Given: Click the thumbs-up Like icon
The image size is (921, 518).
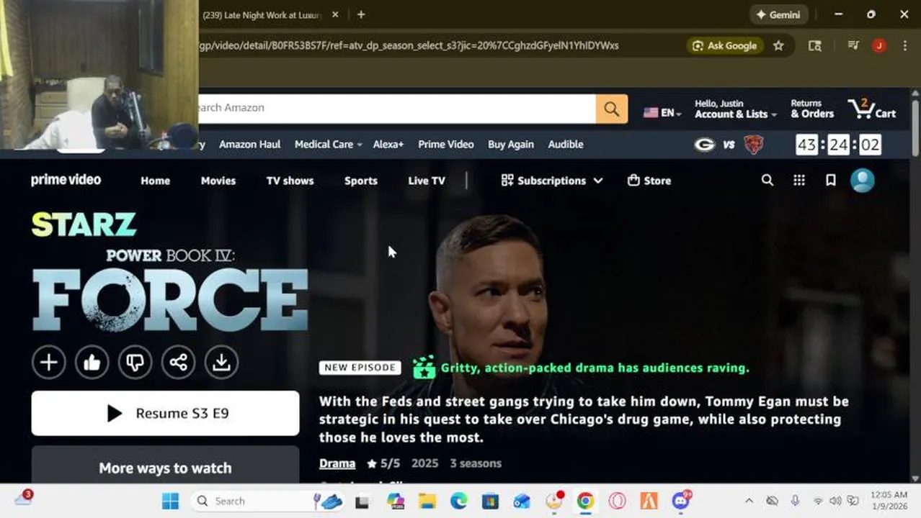Looking at the screenshot, I should [92, 362].
